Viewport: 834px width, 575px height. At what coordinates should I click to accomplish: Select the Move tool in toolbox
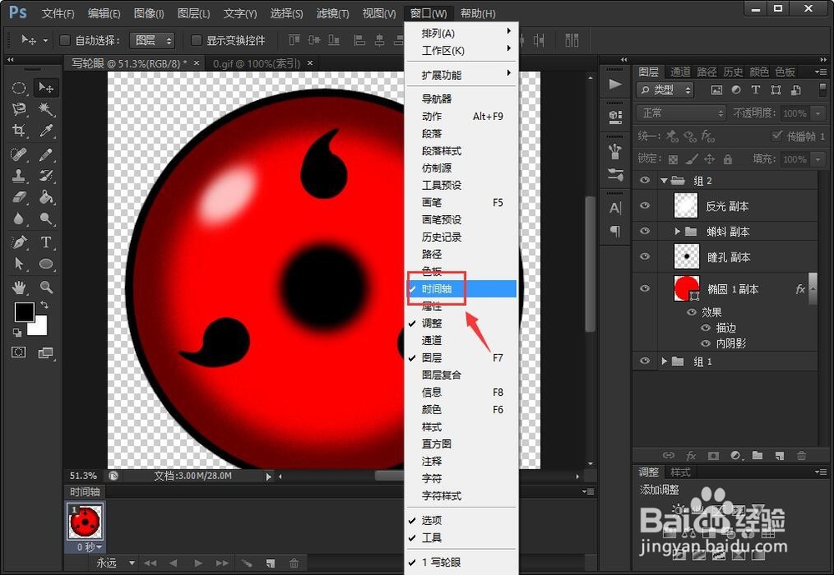[x=46, y=87]
